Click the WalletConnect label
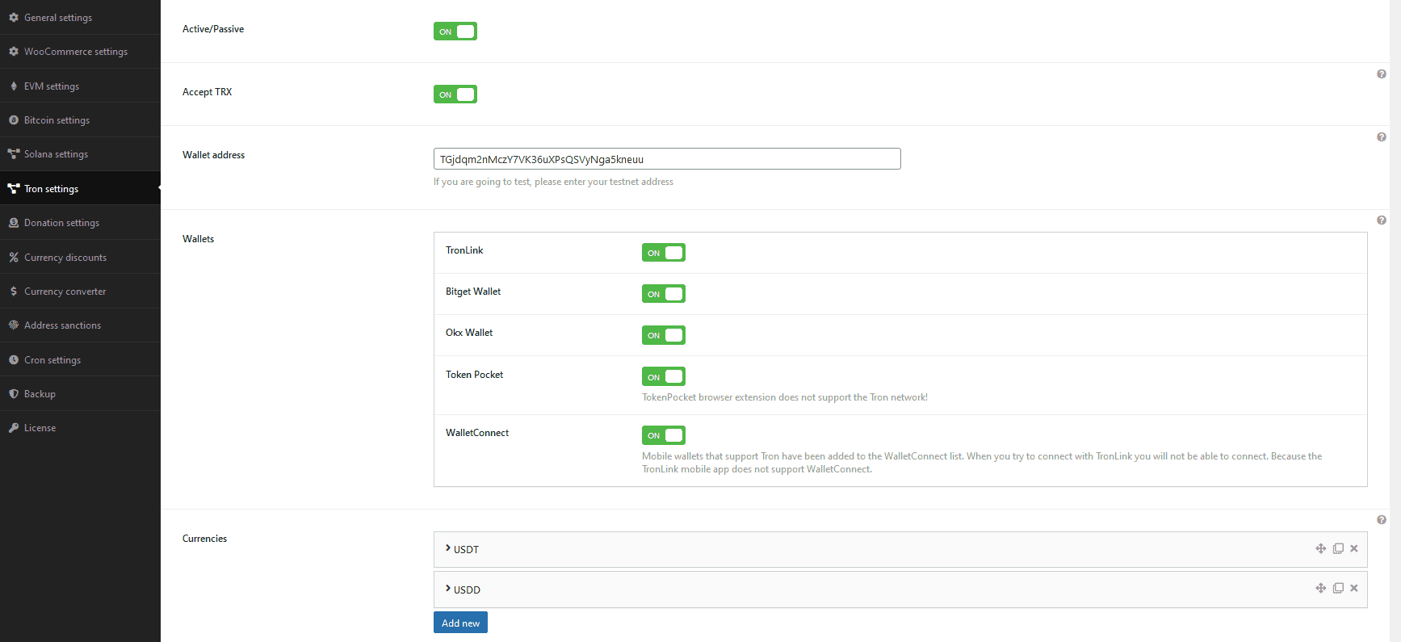Viewport: 1401px width, 642px height. tap(477, 433)
